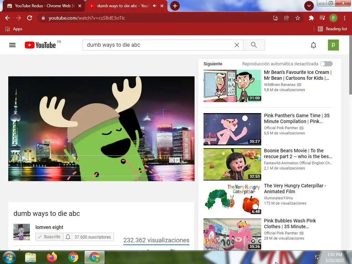The image size is (352, 264).
Task: Open the Chrome three-dot menu
Action: click(344, 18)
